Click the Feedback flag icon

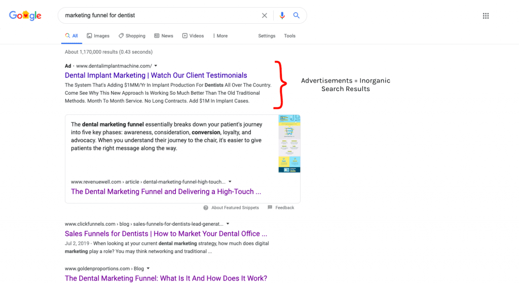pyautogui.click(x=270, y=207)
